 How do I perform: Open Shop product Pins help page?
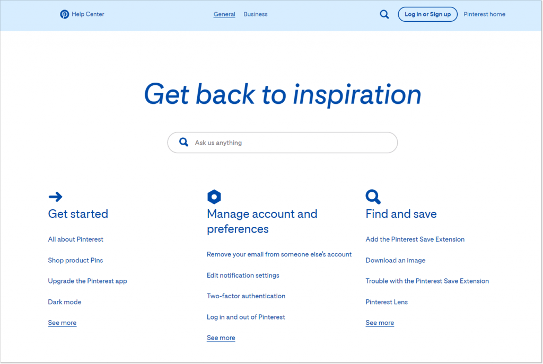[75, 260]
